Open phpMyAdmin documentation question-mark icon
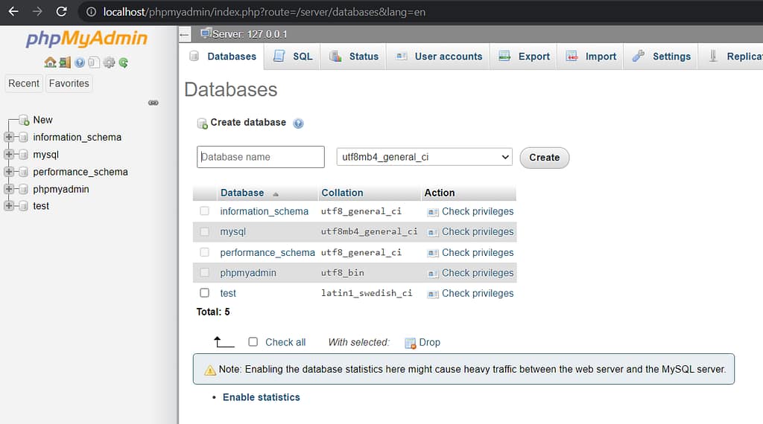763x424 pixels. pos(80,62)
